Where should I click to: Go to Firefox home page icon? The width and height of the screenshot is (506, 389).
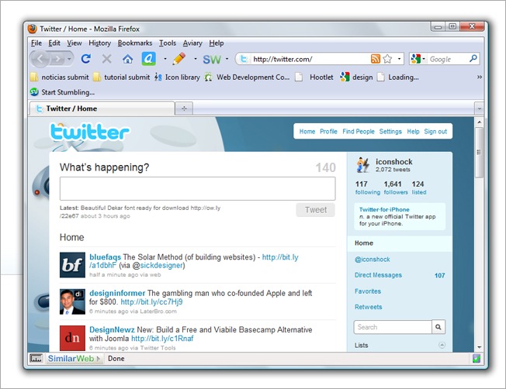tap(128, 59)
